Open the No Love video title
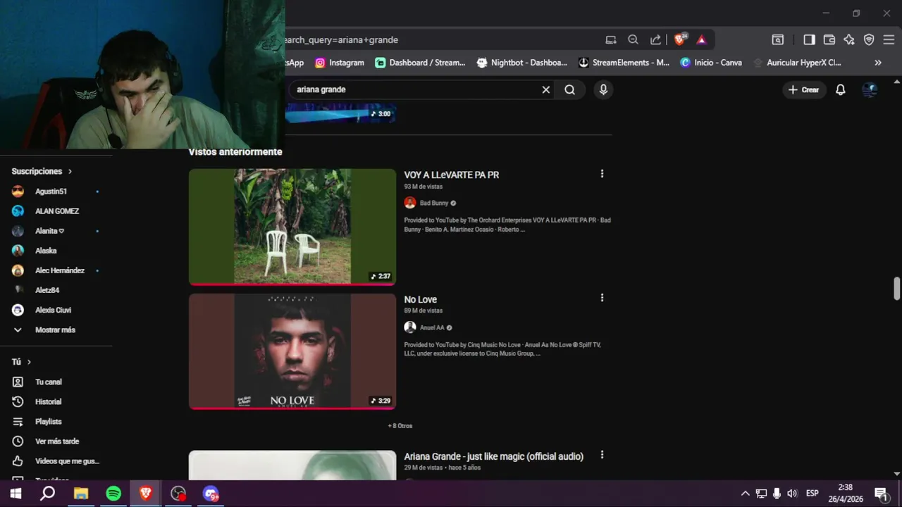Image resolution: width=902 pixels, height=507 pixels. coord(421,299)
